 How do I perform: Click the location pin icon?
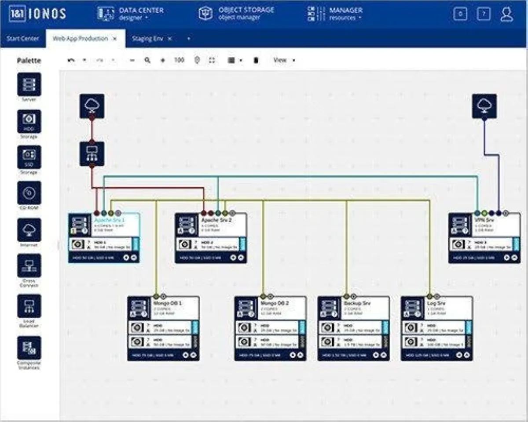point(197,60)
